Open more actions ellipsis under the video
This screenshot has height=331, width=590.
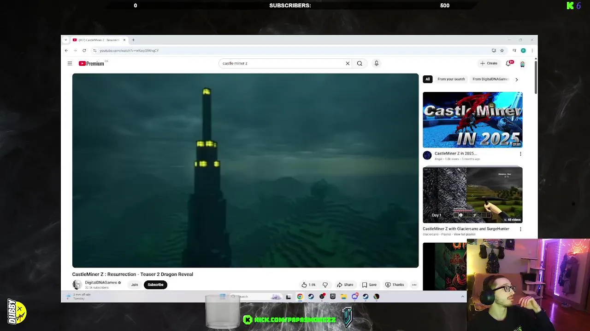(x=414, y=285)
